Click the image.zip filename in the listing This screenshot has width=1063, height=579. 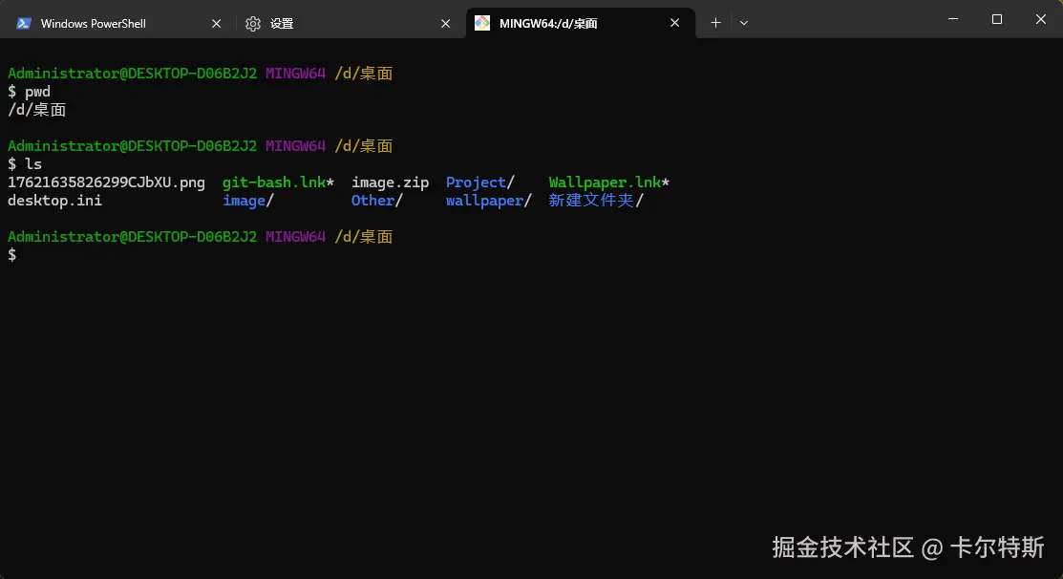[390, 182]
